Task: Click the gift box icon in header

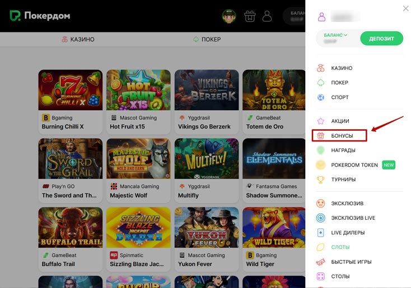Action: (x=250, y=16)
